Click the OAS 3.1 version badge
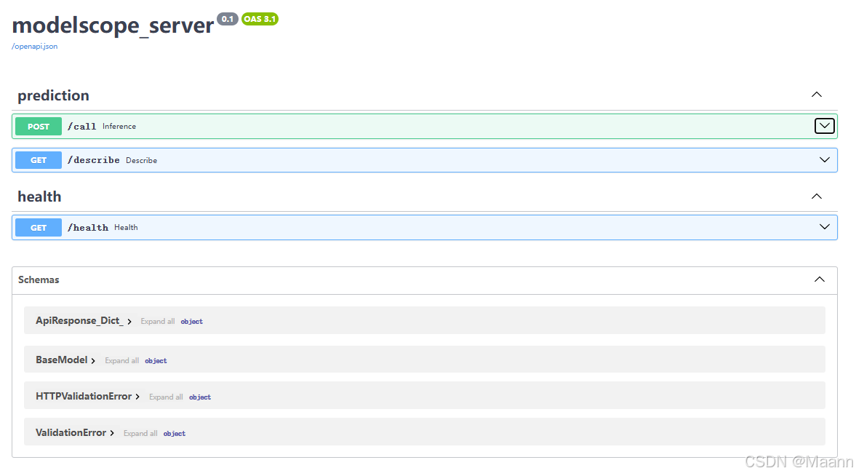Image resolution: width=856 pixels, height=476 pixels. [x=259, y=19]
